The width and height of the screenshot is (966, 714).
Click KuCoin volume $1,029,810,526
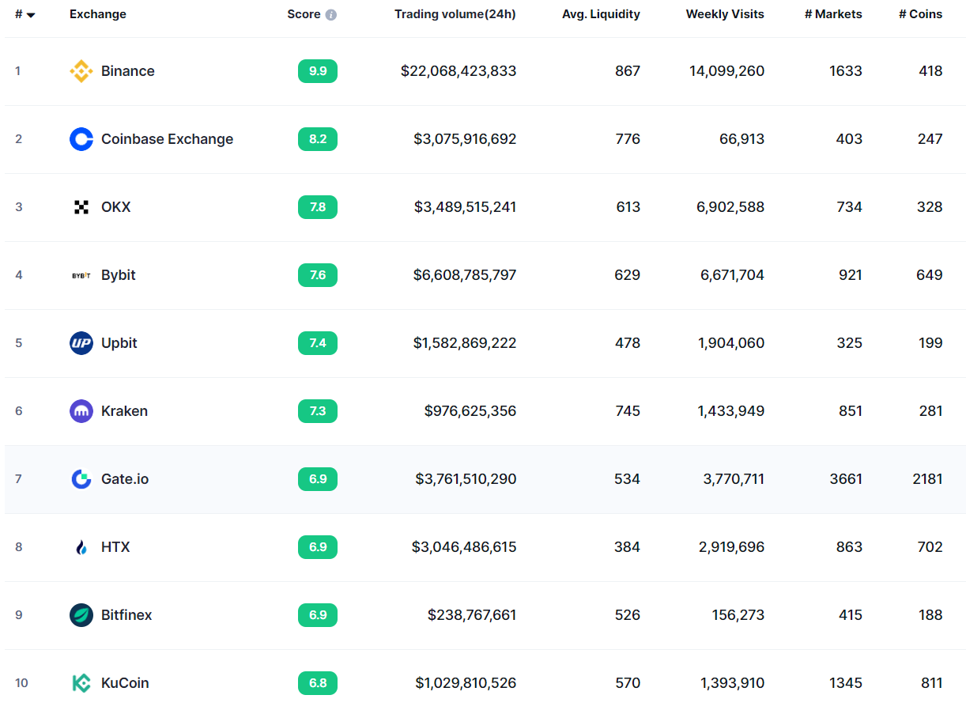[466, 683]
